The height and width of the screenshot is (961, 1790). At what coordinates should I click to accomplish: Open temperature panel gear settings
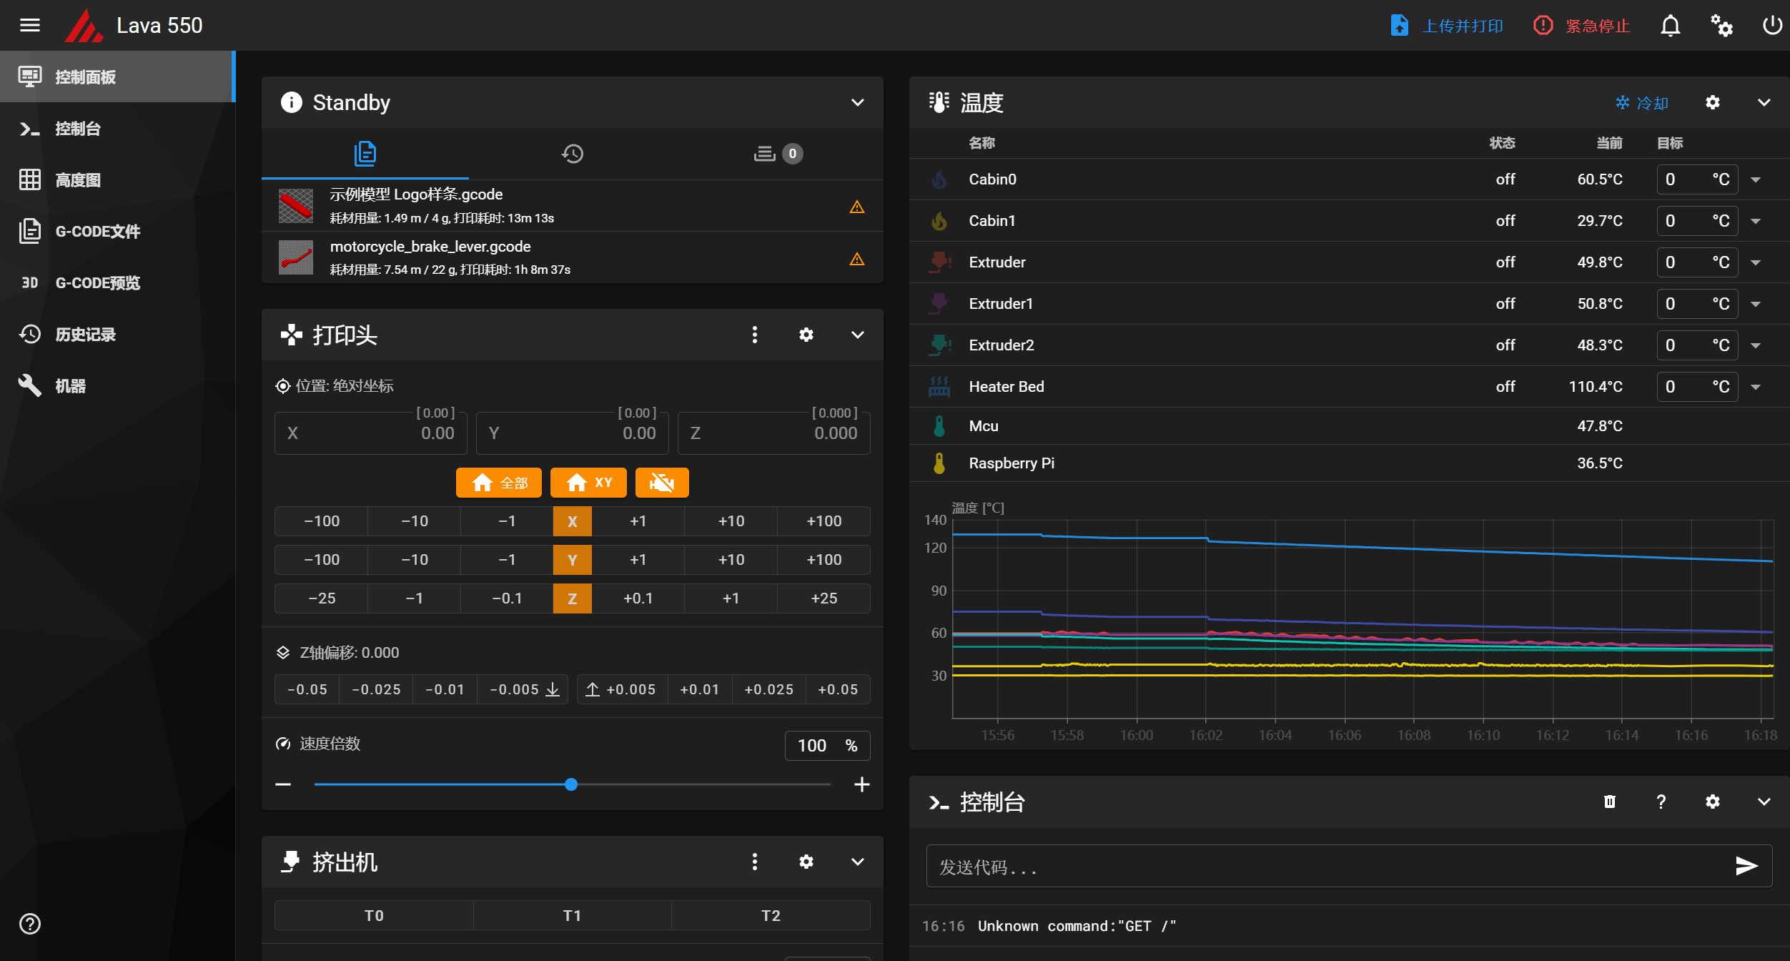pyautogui.click(x=1712, y=102)
